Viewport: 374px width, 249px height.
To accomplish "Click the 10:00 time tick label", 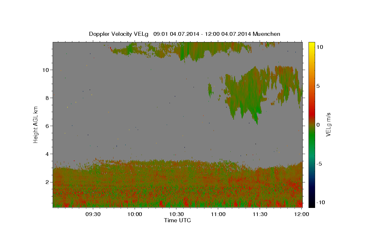I will [135, 214].
